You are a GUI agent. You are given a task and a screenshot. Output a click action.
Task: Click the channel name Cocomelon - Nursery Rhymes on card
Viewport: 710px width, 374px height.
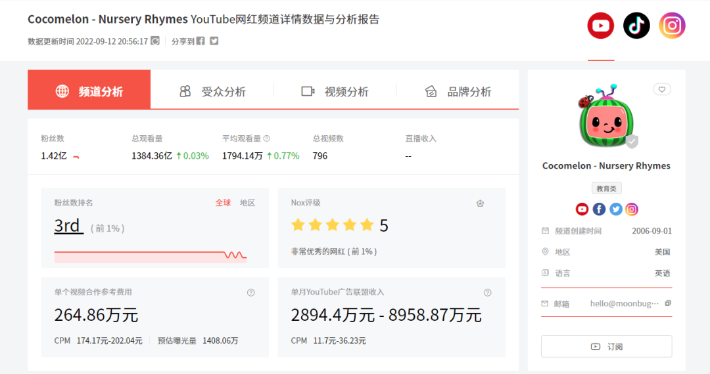coord(606,166)
